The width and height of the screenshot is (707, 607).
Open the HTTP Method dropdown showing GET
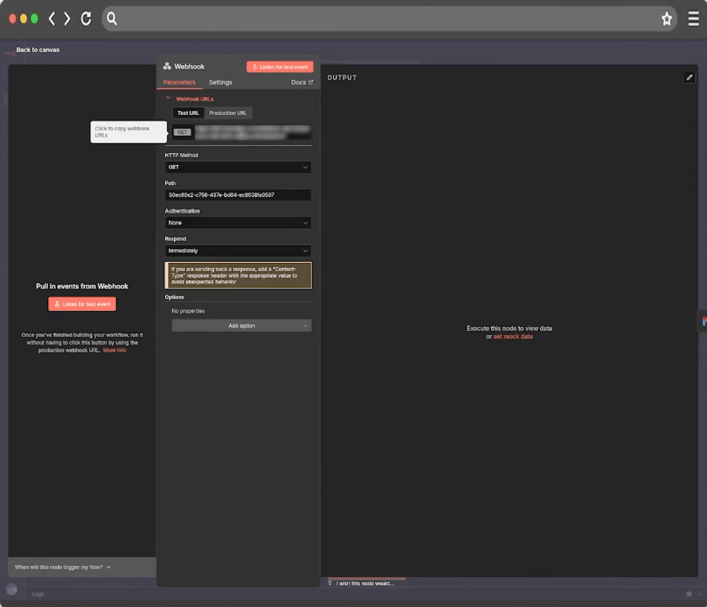pyautogui.click(x=238, y=167)
